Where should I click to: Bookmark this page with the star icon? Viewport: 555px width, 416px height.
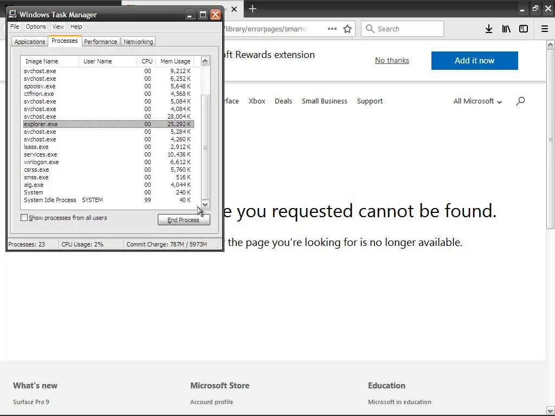[347, 29]
